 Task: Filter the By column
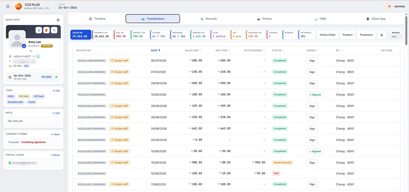341,51
